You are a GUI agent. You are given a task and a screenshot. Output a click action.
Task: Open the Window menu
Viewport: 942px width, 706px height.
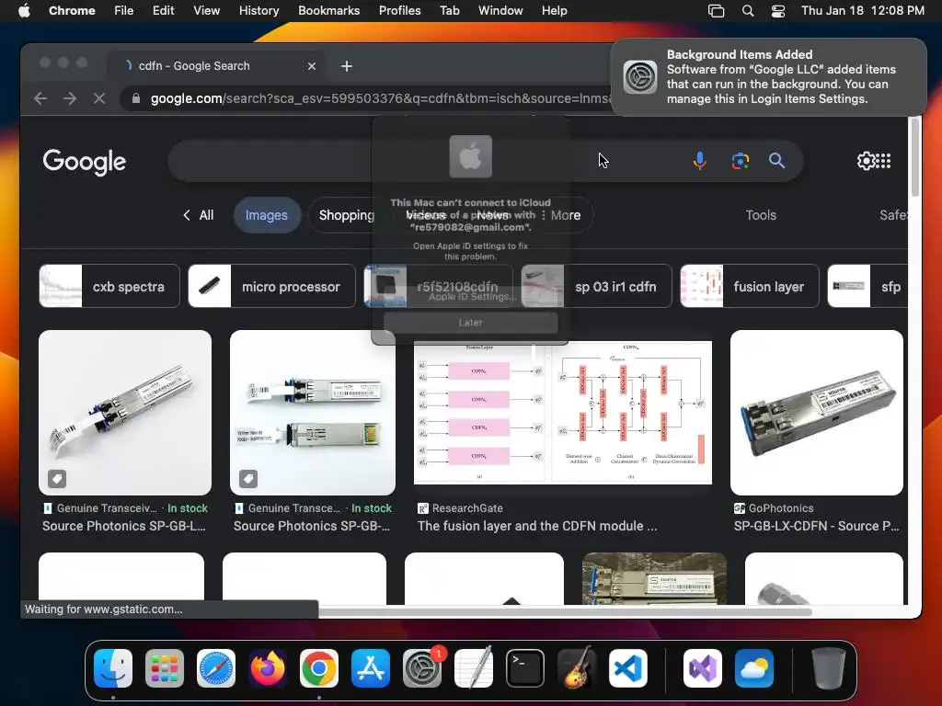coord(500,11)
